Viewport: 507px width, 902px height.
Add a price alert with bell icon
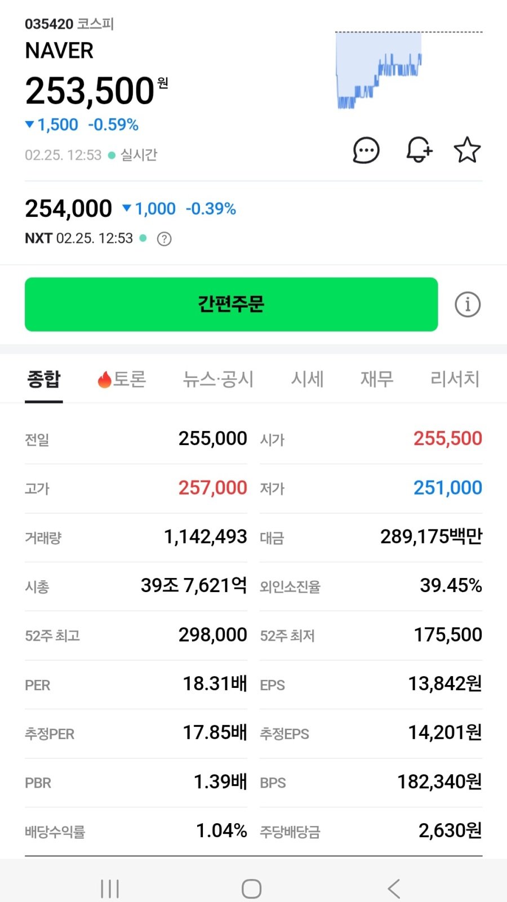[x=419, y=150]
